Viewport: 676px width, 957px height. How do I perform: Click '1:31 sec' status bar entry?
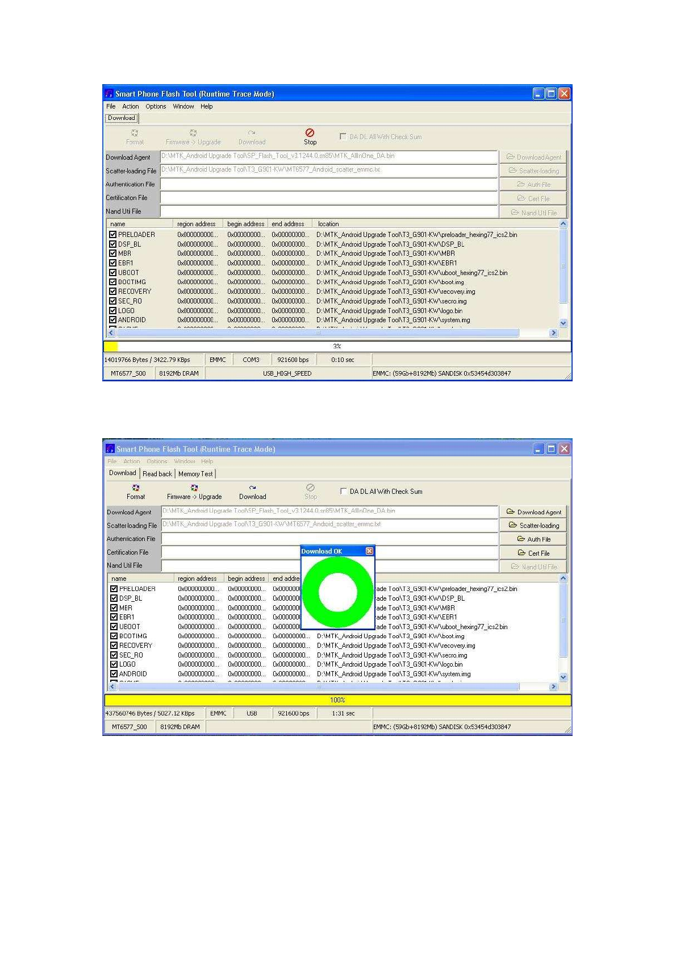click(x=343, y=713)
